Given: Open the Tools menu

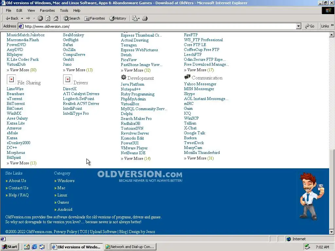Looking at the screenshot, I should pos(64,10).
